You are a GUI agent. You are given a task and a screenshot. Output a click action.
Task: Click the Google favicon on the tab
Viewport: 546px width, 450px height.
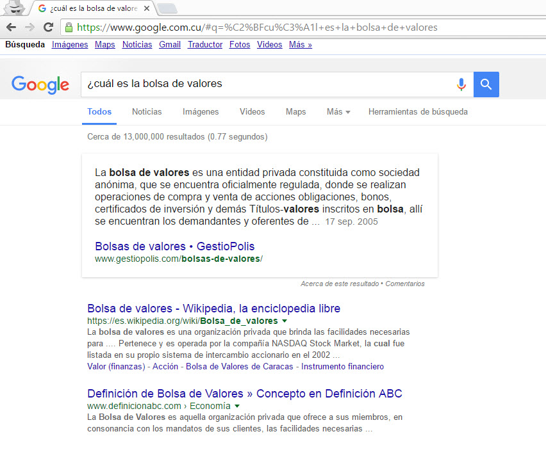coord(42,8)
